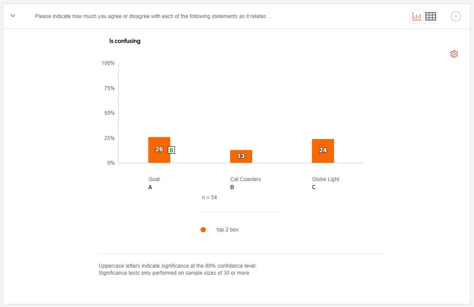
Task: Click green significance badge B on Goat bar
Action: coord(171,150)
